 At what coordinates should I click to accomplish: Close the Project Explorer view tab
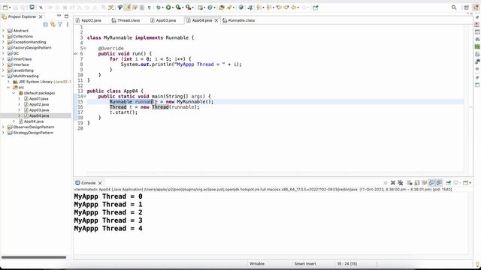pyautogui.click(x=41, y=16)
